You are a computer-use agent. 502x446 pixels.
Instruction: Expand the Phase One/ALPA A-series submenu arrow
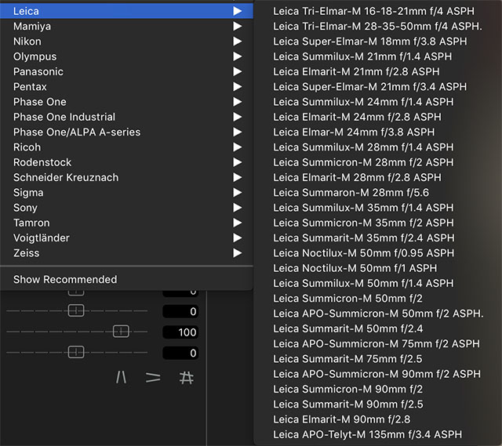[x=237, y=132]
